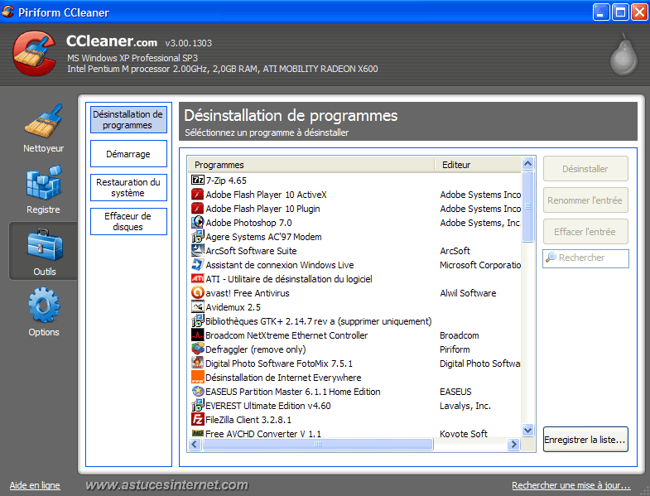Select Désinstallation de Internet Everywhere text
Viewport: 650px width, 496px height.
tap(283, 378)
